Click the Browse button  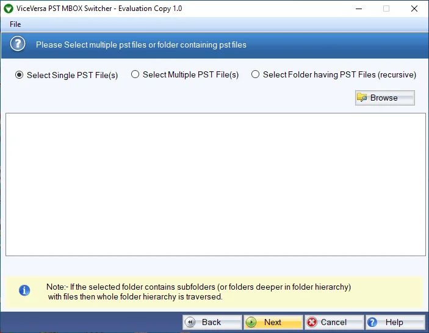(x=384, y=98)
